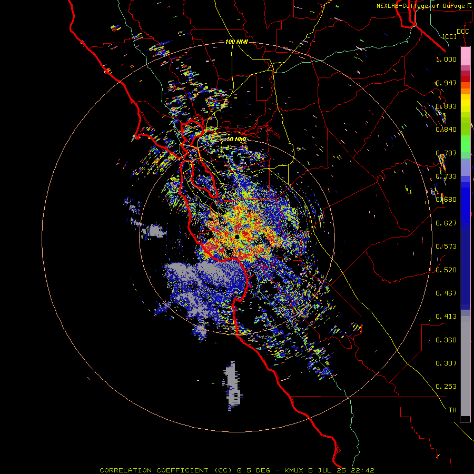Click the [CC] label above the color scale
The height and width of the screenshot is (474, 474).
tap(450, 36)
